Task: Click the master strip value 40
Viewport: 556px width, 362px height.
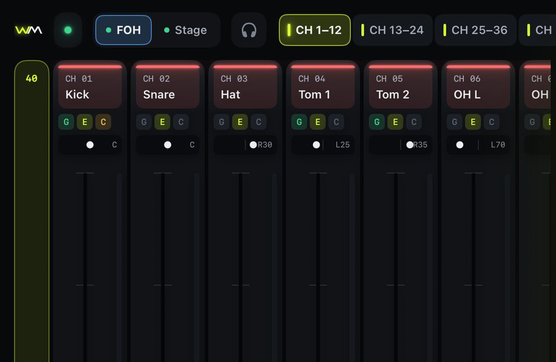Action: (x=31, y=78)
